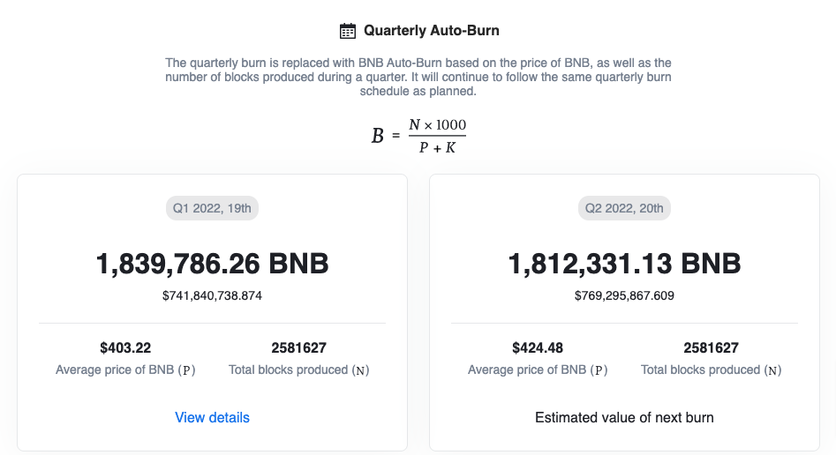836x455 pixels.
Task: Click the B = N×1000 / P+K formula
Action: pyautogui.click(x=418, y=136)
